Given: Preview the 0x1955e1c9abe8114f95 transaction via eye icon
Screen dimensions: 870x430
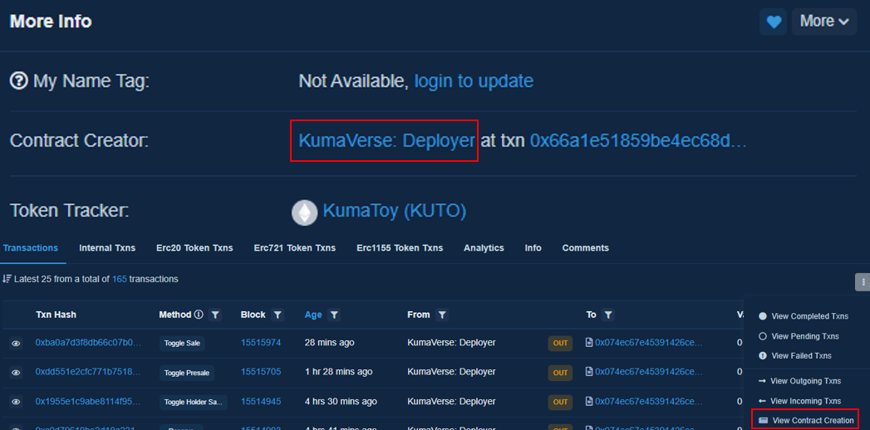Looking at the screenshot, I should 16,402.
